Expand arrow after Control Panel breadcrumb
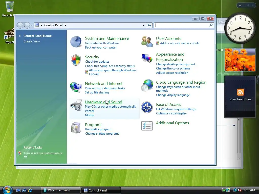This screenshot has height=194, width=259. click(x=66, y=25)
